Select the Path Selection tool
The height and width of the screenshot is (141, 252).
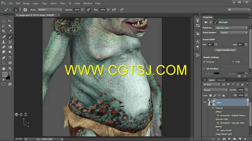(3, 63)
